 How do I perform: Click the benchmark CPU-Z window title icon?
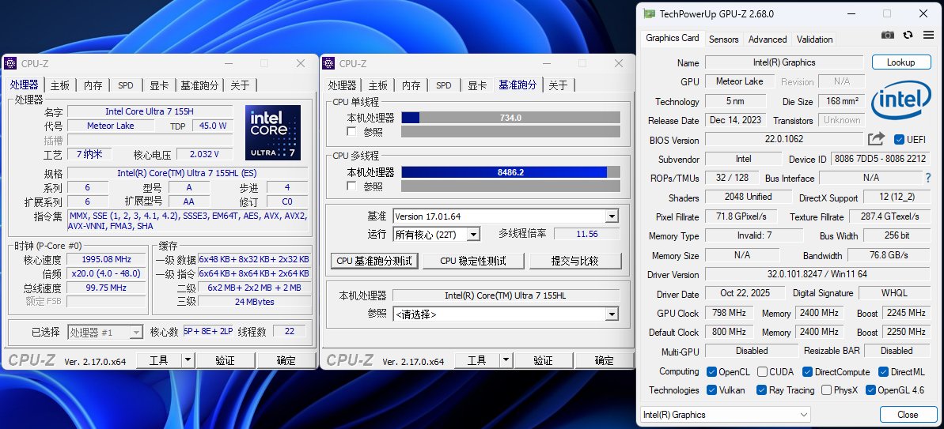coord(328,63)
